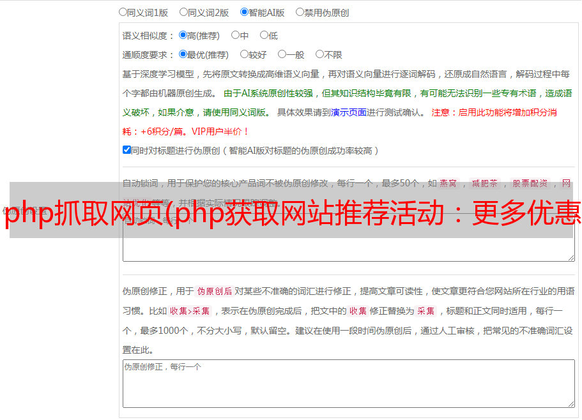The height and width of the screenshot is (420, 582).
Task: Set 语义相似度 to 高(推荐)
Action: 183,35
